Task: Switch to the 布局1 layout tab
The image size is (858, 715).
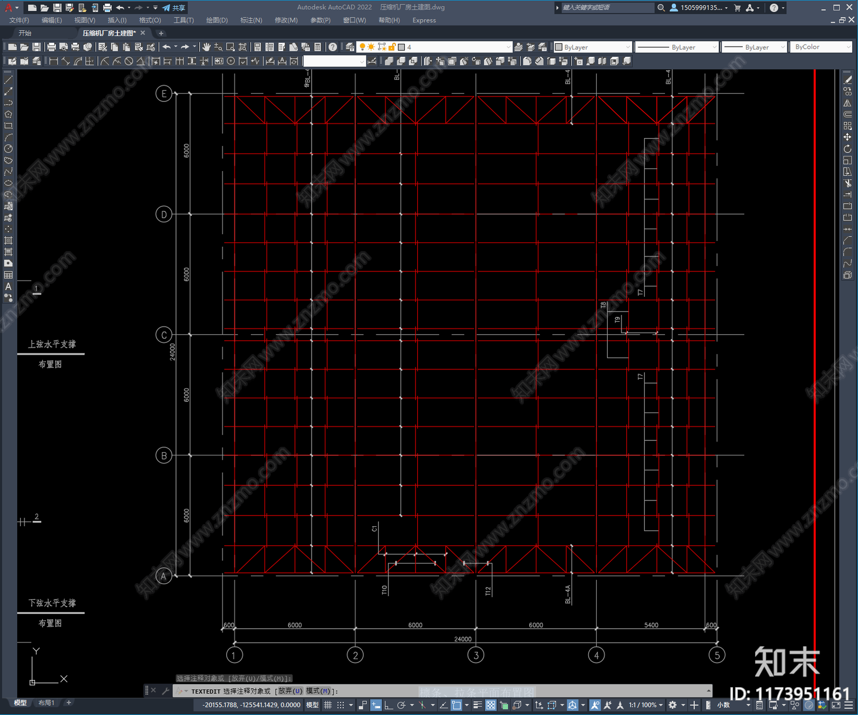Action: 47,703
